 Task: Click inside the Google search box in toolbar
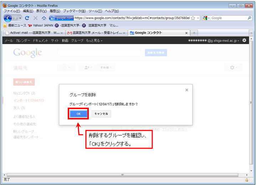click(x=229, y=18)
